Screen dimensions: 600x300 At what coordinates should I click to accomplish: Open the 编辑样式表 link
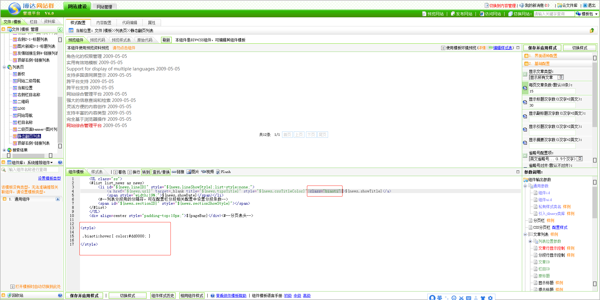503,48
